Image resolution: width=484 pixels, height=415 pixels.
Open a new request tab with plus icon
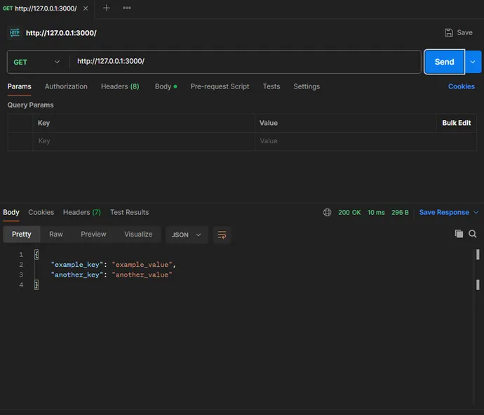click(107, 8)
